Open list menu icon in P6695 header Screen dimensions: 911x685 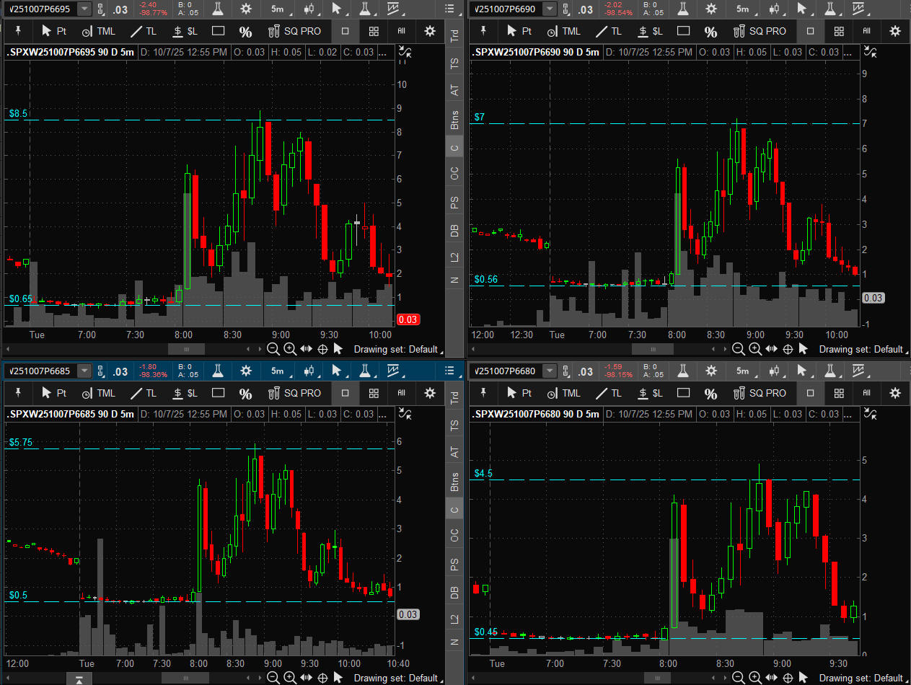point(450,9)
